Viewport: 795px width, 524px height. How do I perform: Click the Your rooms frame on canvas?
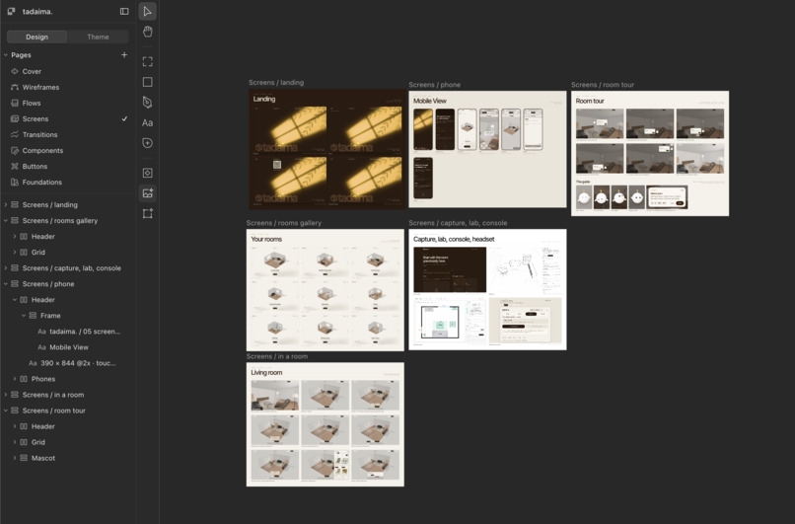coord(325,290)
